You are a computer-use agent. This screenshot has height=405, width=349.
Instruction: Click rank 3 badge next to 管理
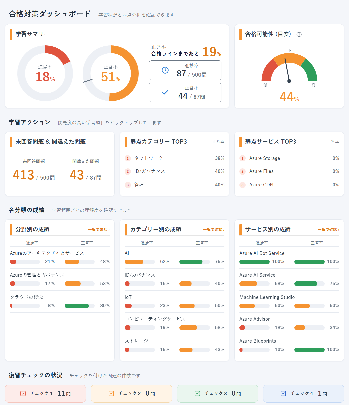coord(128,185)
